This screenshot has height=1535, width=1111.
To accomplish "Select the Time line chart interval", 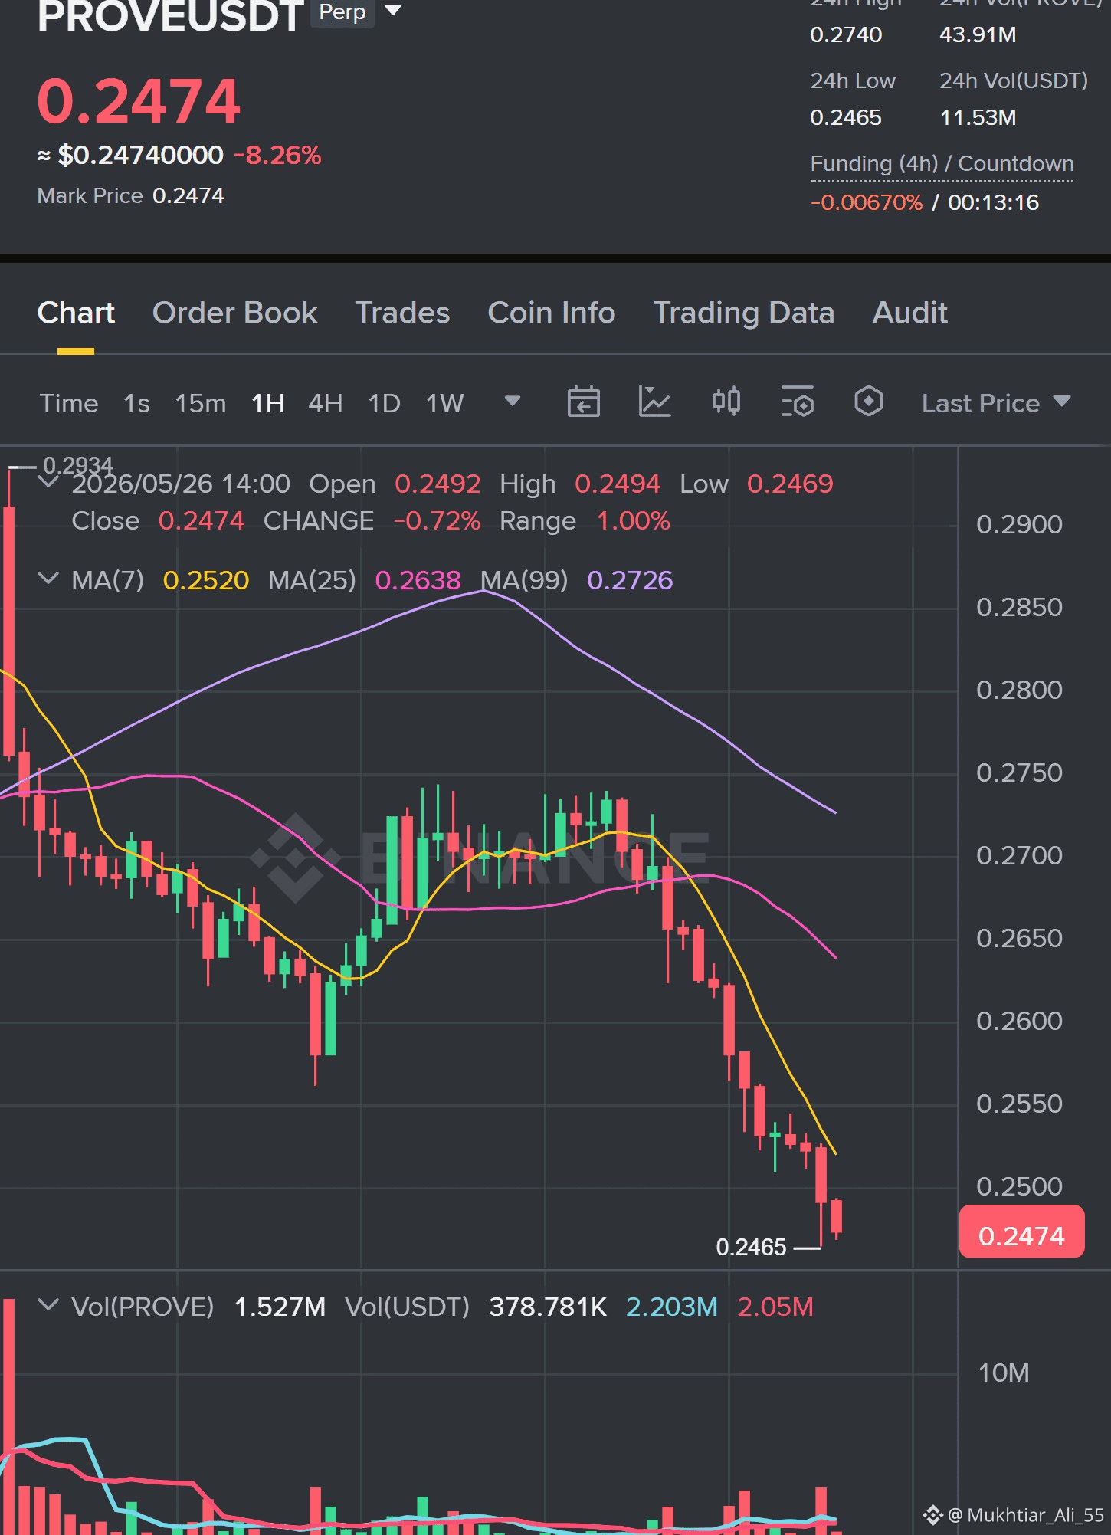I will (69, 403).
